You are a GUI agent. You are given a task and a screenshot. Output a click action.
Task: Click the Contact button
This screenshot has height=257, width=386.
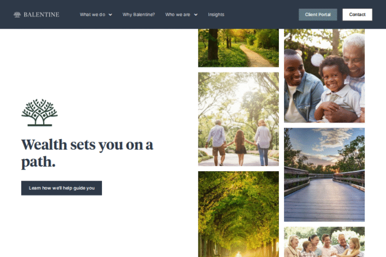[357, 15]
